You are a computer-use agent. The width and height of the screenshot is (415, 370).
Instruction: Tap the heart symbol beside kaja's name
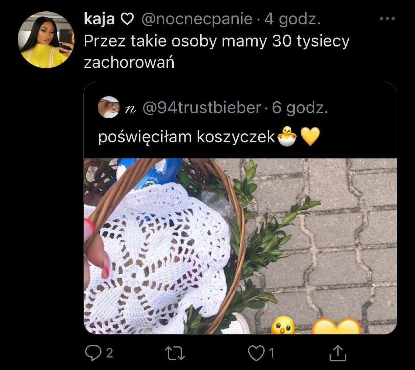(127, 19)
